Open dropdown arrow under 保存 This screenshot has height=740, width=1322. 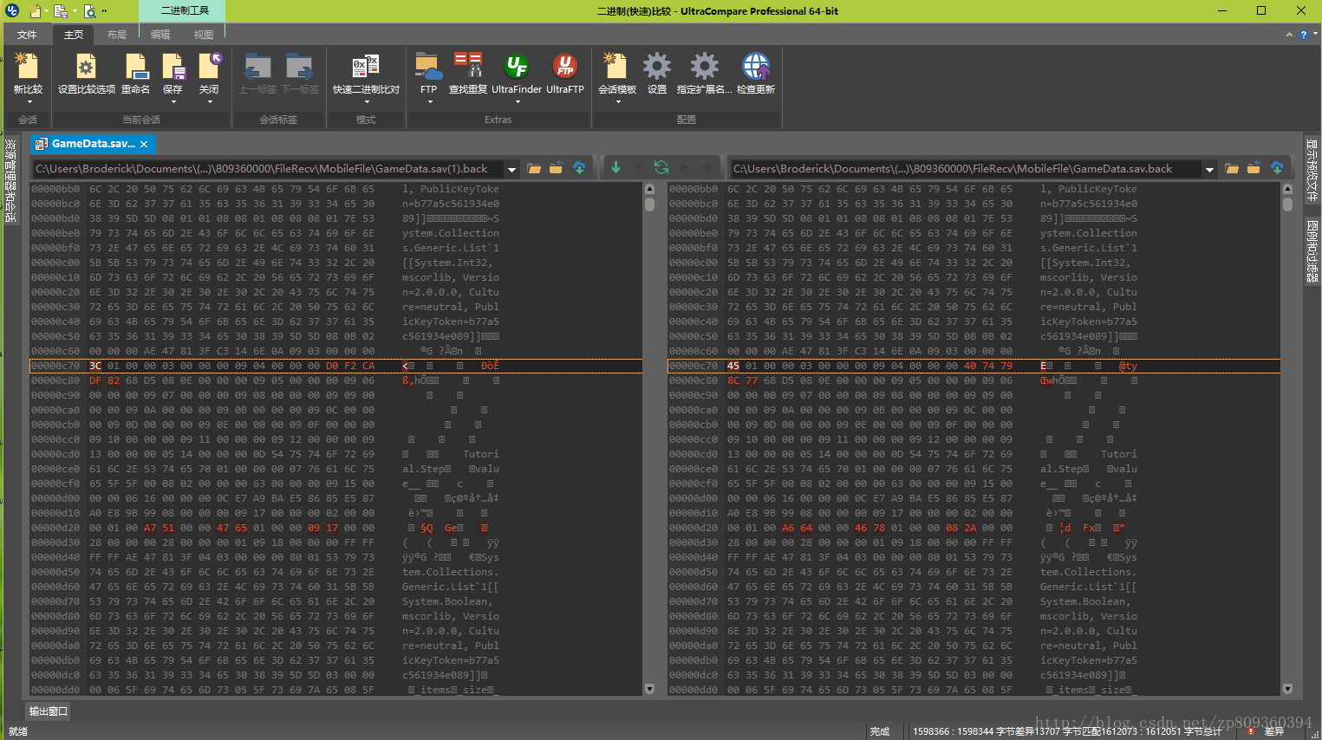click(173, 101)
